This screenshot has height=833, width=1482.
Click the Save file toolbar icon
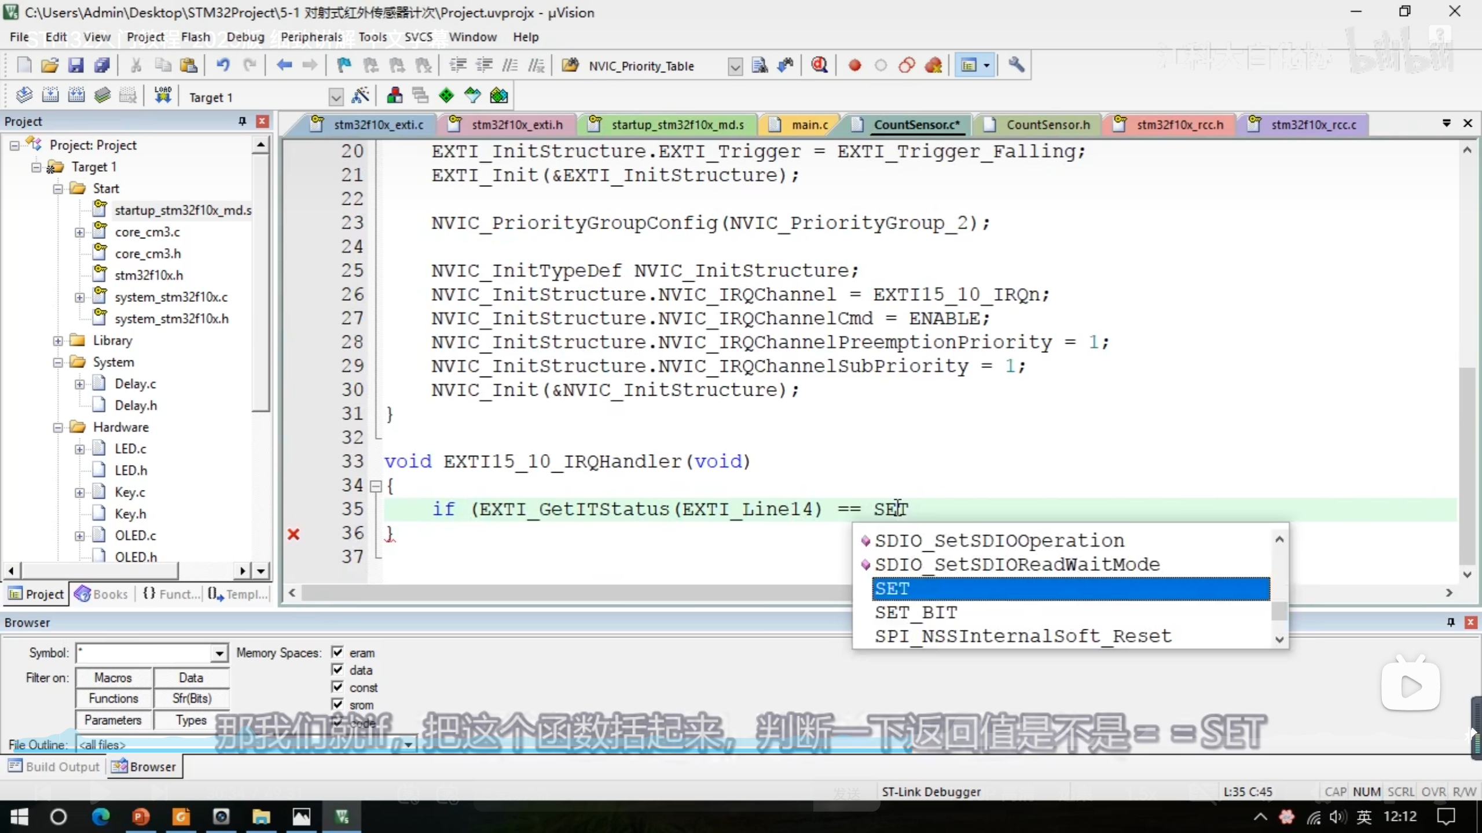(76, 65)
